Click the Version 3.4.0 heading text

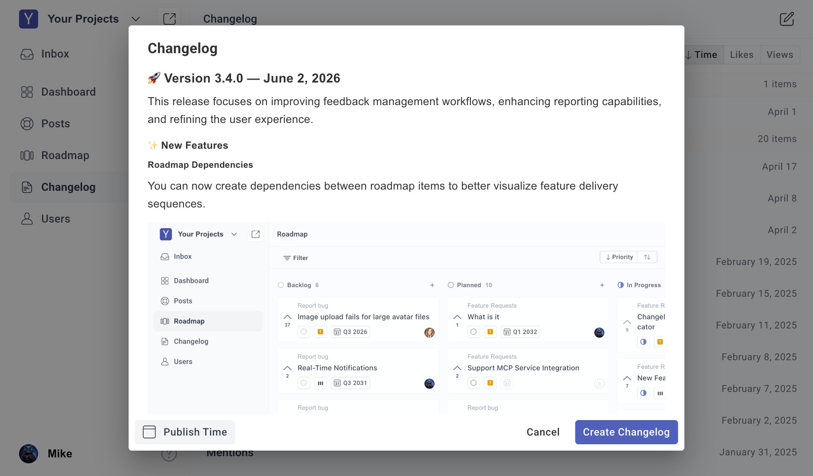coord(252,78)
